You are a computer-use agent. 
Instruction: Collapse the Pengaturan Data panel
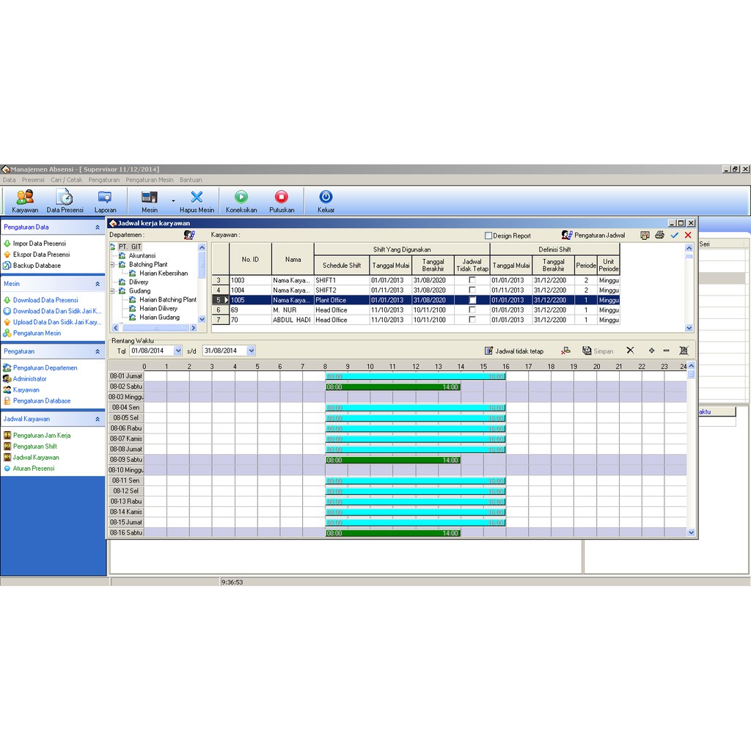pyautogui.click(x=98, y=227)
